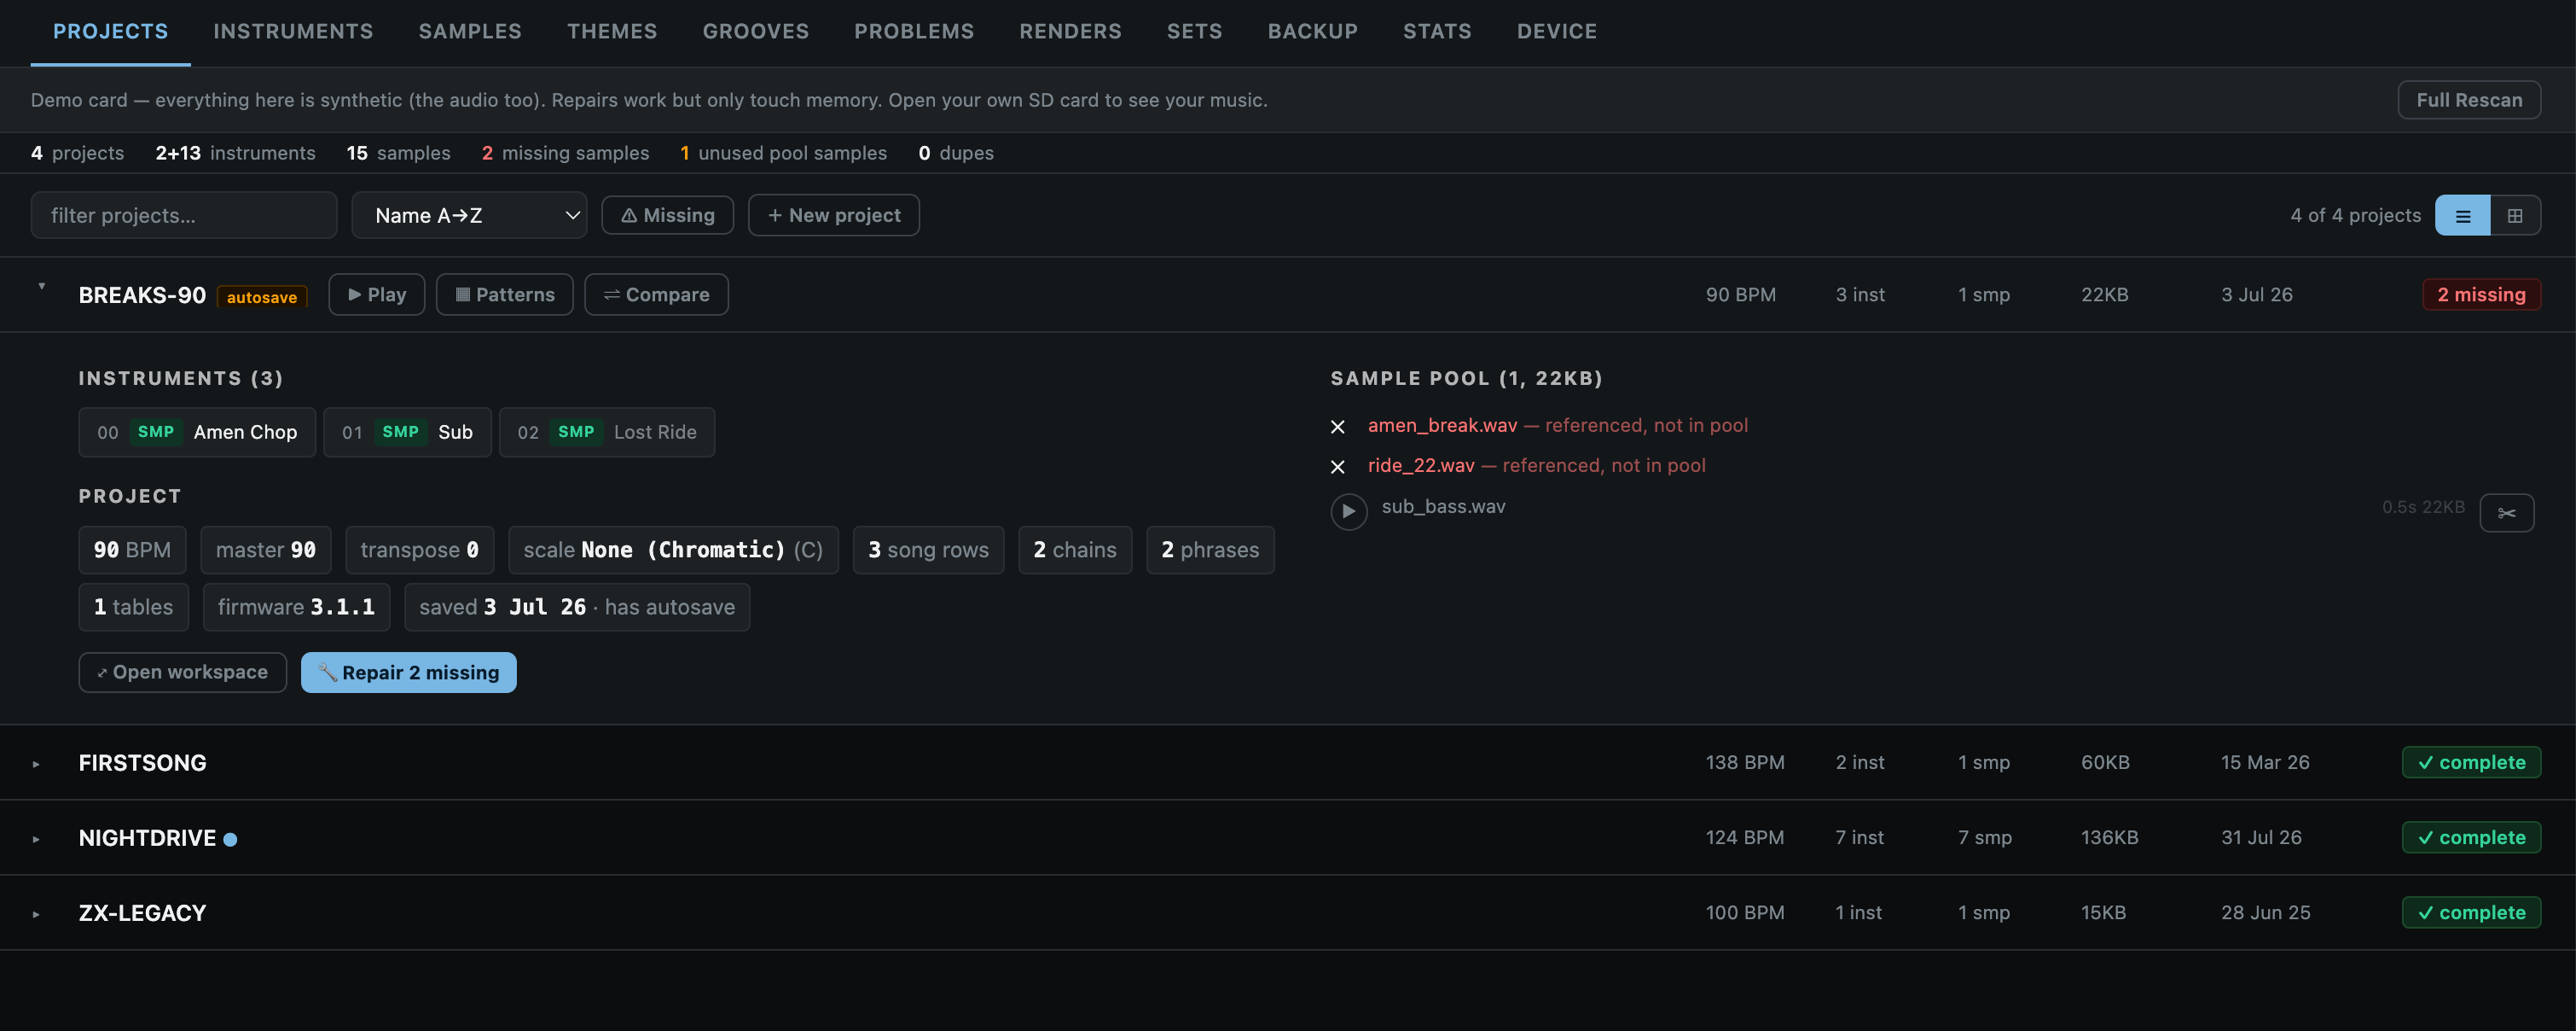Click the 1 tables chip
2576x1031 pixels.
pos(133,608)
